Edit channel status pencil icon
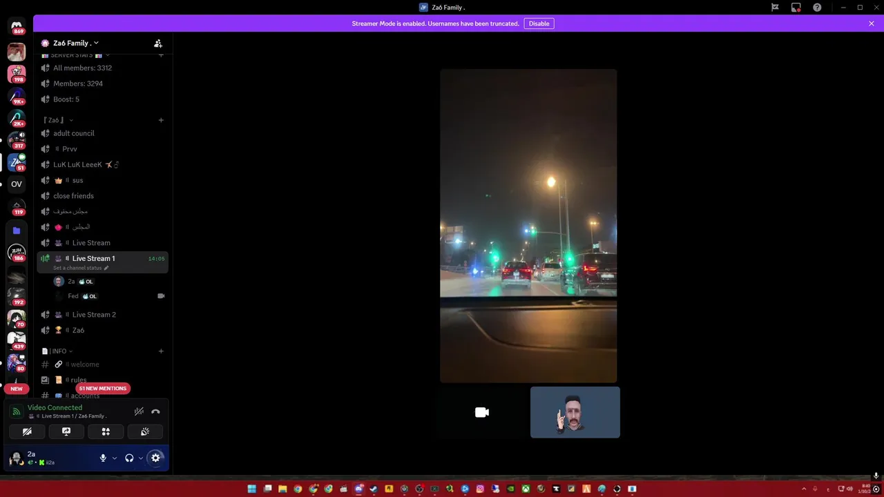The height and width of the screenshot is (497, 884). tap(106, 268)
